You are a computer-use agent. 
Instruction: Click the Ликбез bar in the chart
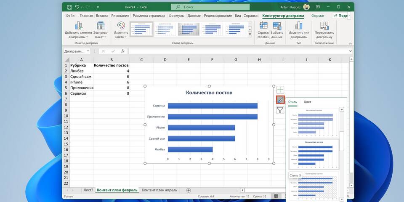pos(190,149)
